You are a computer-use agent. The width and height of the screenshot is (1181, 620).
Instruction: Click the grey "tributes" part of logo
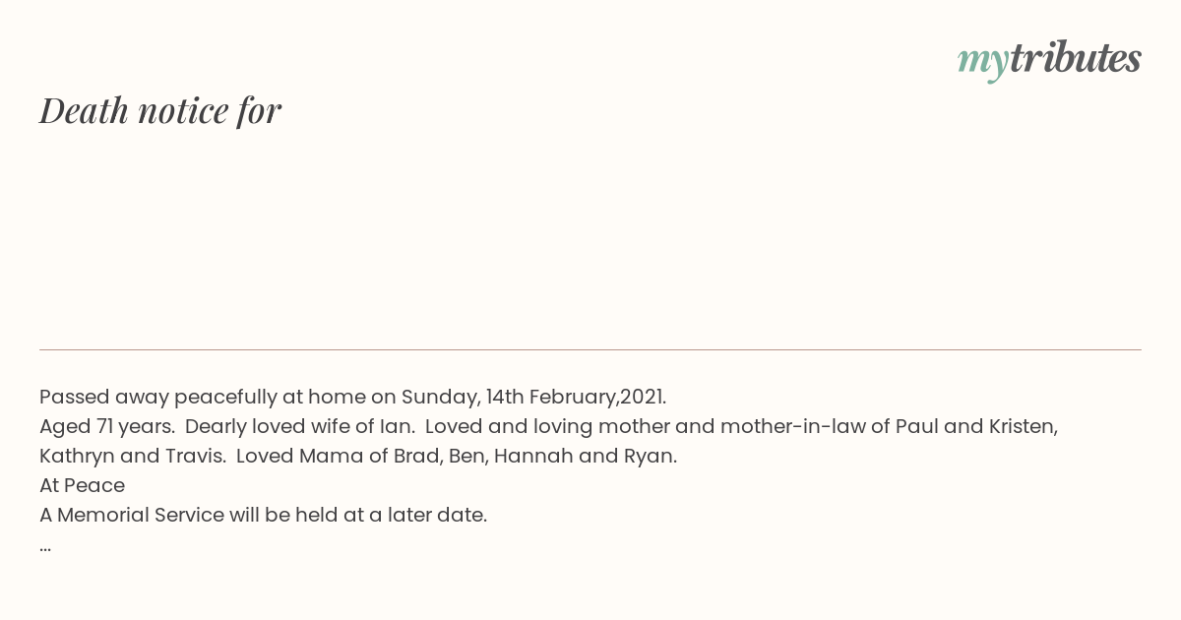coord(1076,57)
